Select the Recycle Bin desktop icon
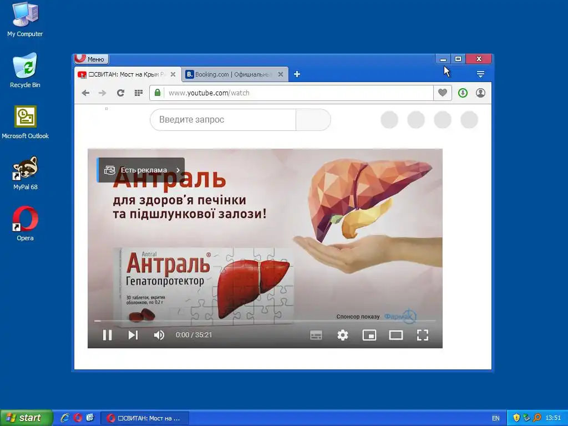Viewport: 568px width, 426px height. tap(25, 70)
